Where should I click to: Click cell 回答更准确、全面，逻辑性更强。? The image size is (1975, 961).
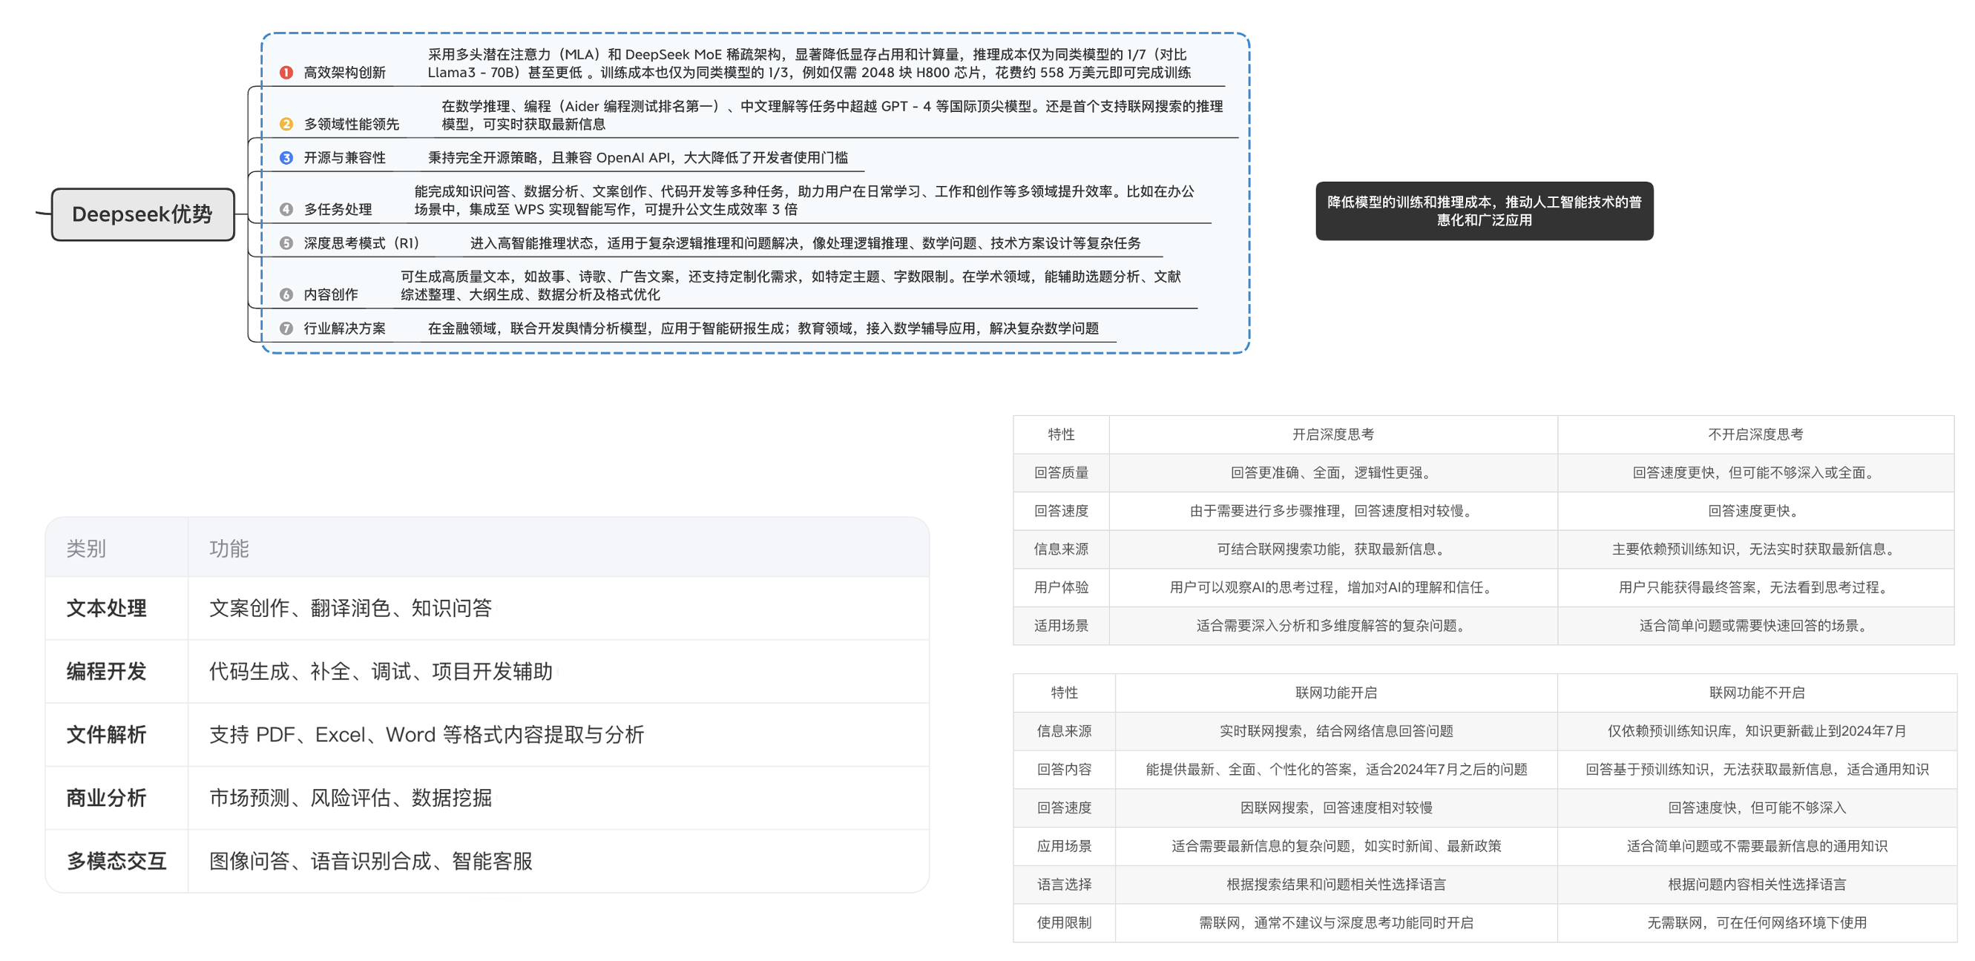(x=1332, y=473)
